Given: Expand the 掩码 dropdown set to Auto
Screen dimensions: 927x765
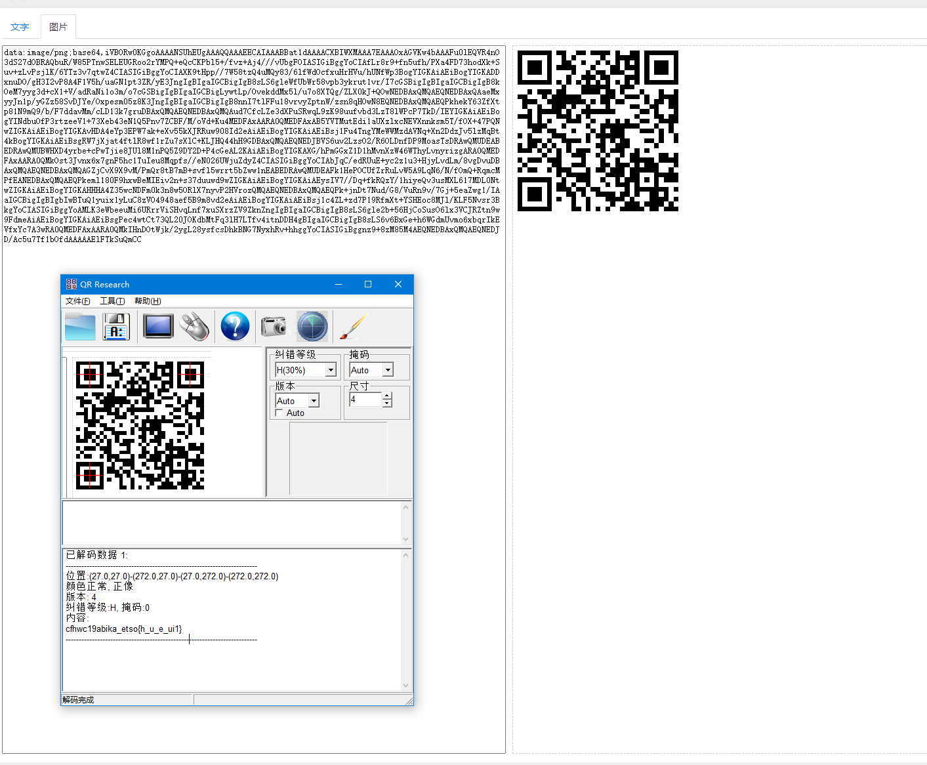Looking at the screenshot, I should 388,370.
